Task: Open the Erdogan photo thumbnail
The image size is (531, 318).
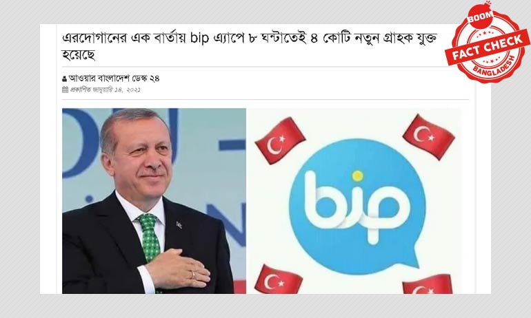Action: [154, 201]
